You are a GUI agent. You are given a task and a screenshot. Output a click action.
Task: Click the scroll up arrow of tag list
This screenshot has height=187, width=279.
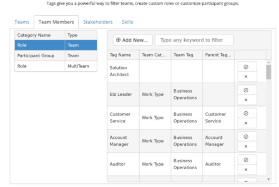point(269,63)
